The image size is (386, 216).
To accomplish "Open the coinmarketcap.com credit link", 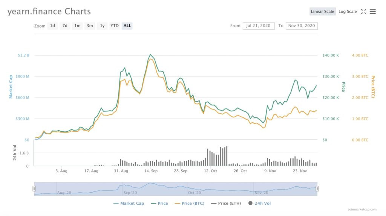I will 362,210.
